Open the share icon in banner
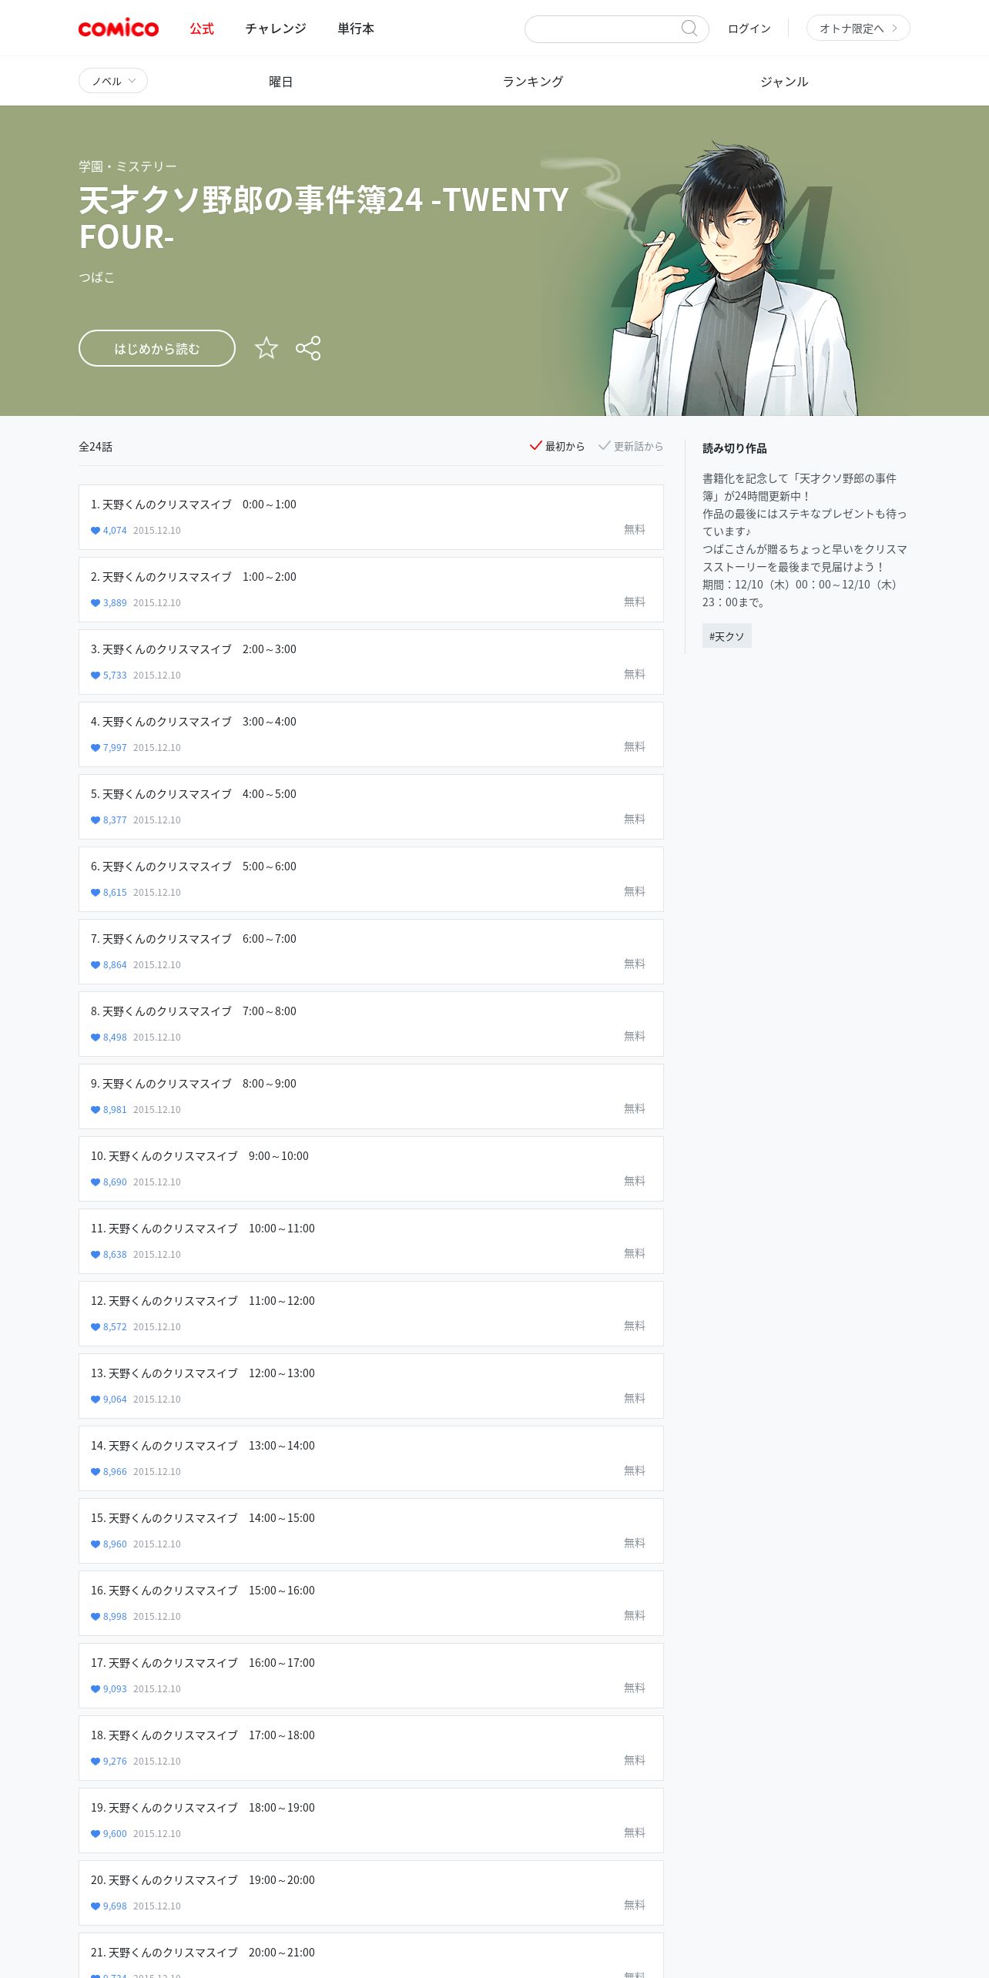989x1978 pixels. click(308, 348)
